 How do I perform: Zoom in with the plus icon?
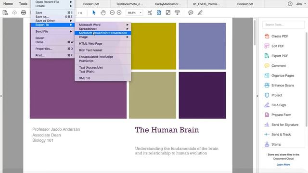119,13
